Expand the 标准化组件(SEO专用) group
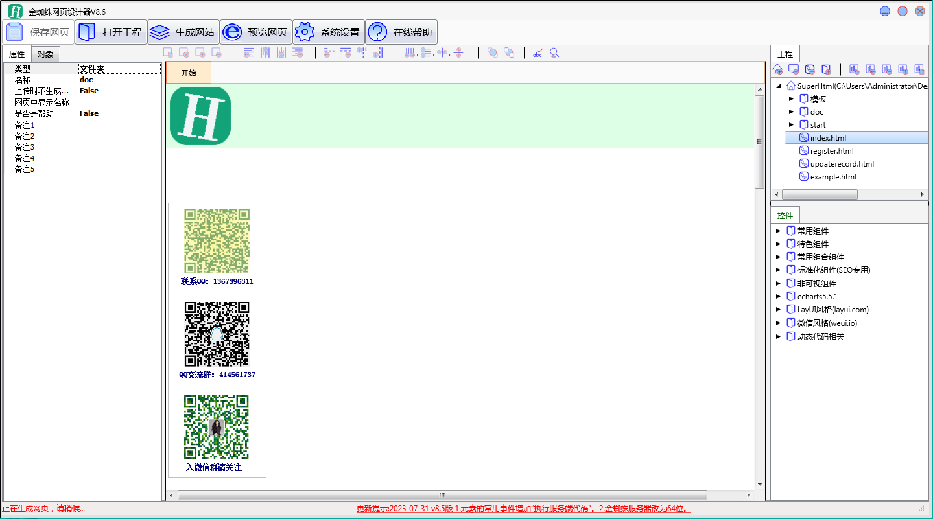The image size is (933, 519). 778,270
